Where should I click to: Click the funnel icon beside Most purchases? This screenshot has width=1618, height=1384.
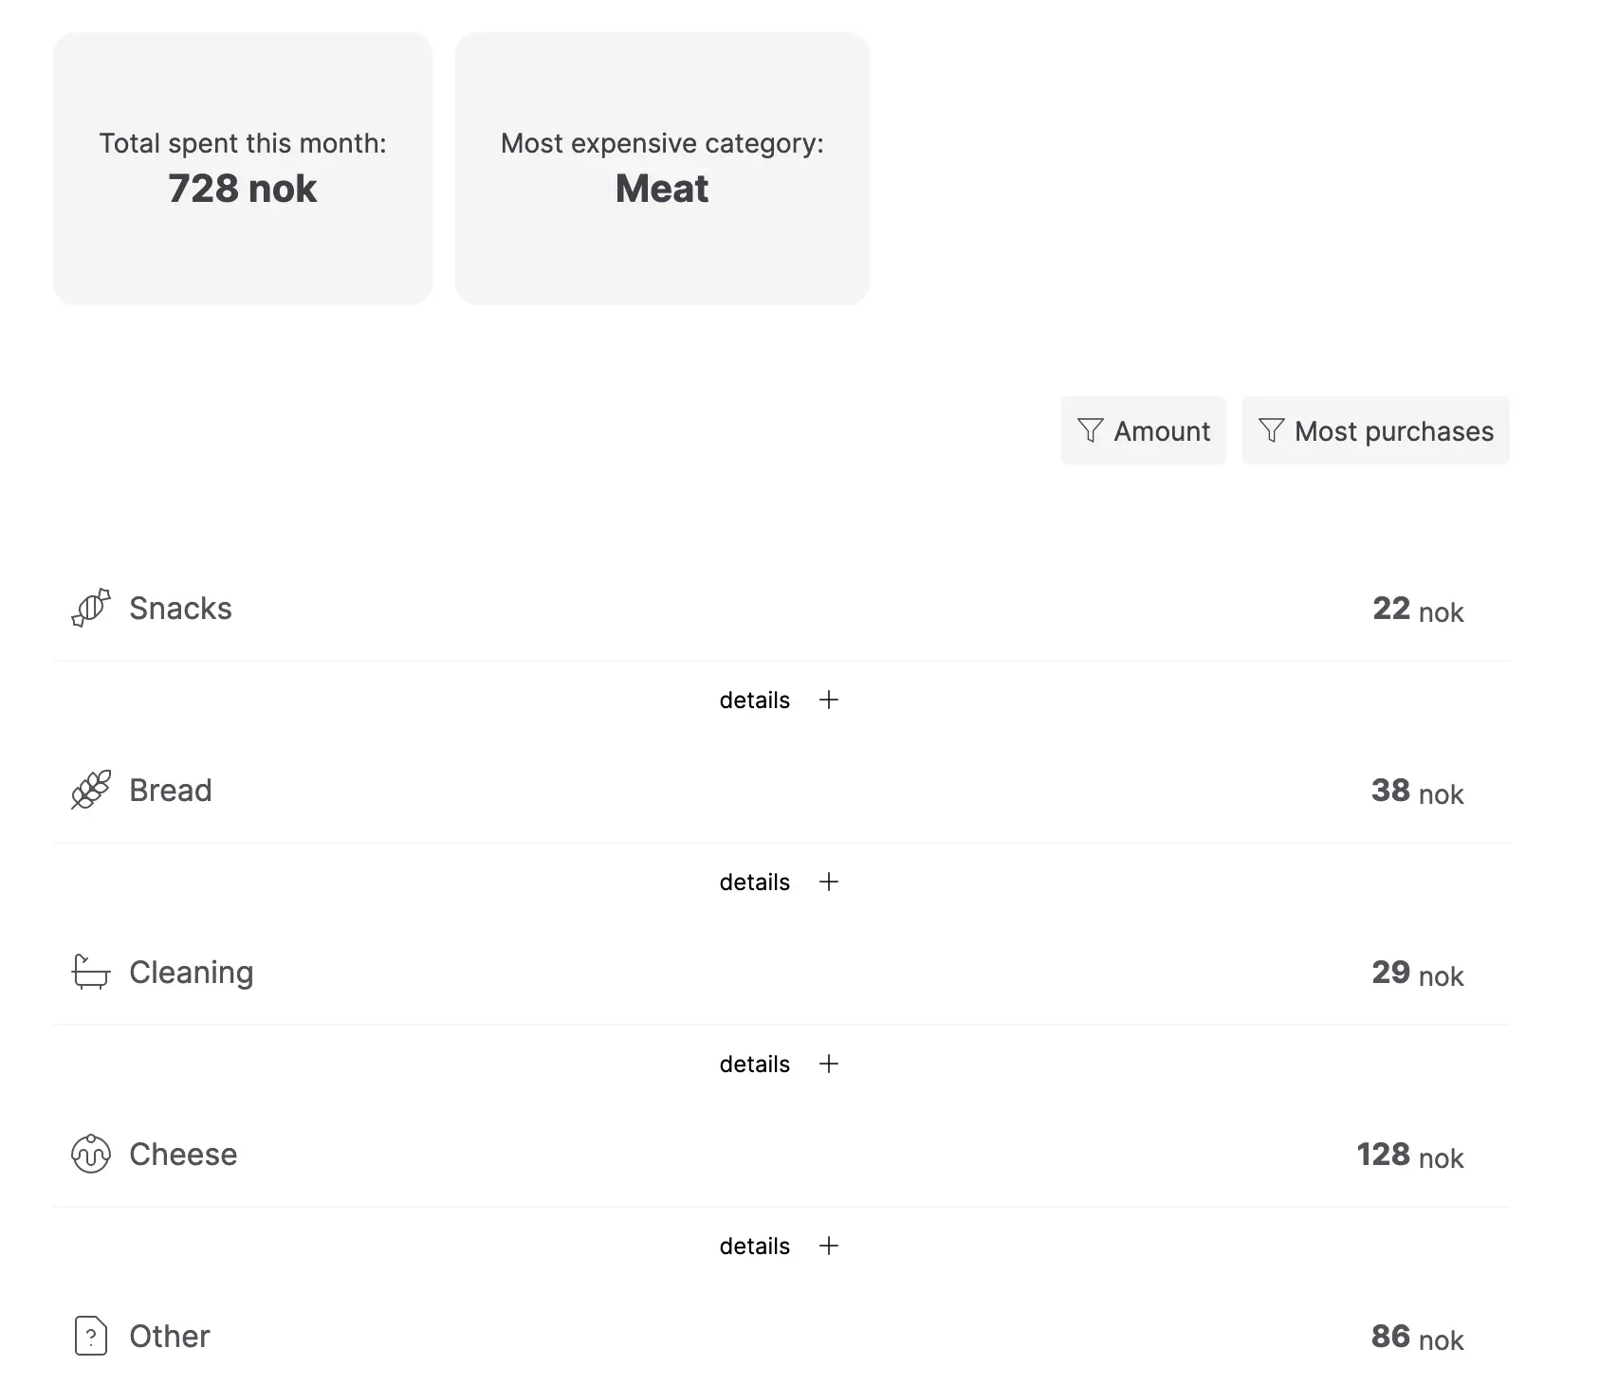pos(1271,430)
